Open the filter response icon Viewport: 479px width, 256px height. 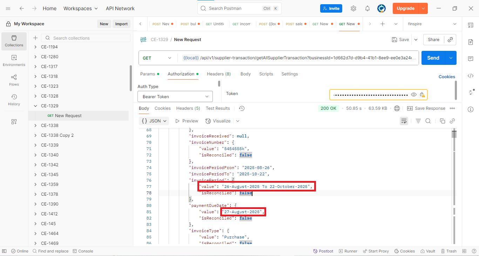point(418,121)
